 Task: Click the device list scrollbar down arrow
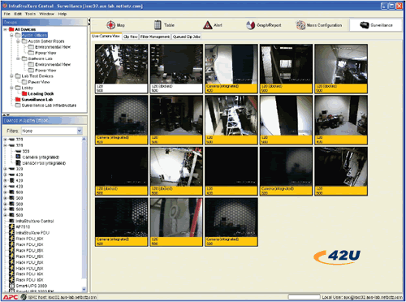[84, 289]
